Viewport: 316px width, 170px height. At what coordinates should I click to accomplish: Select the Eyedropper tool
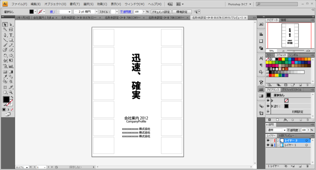tap(5, 77)
